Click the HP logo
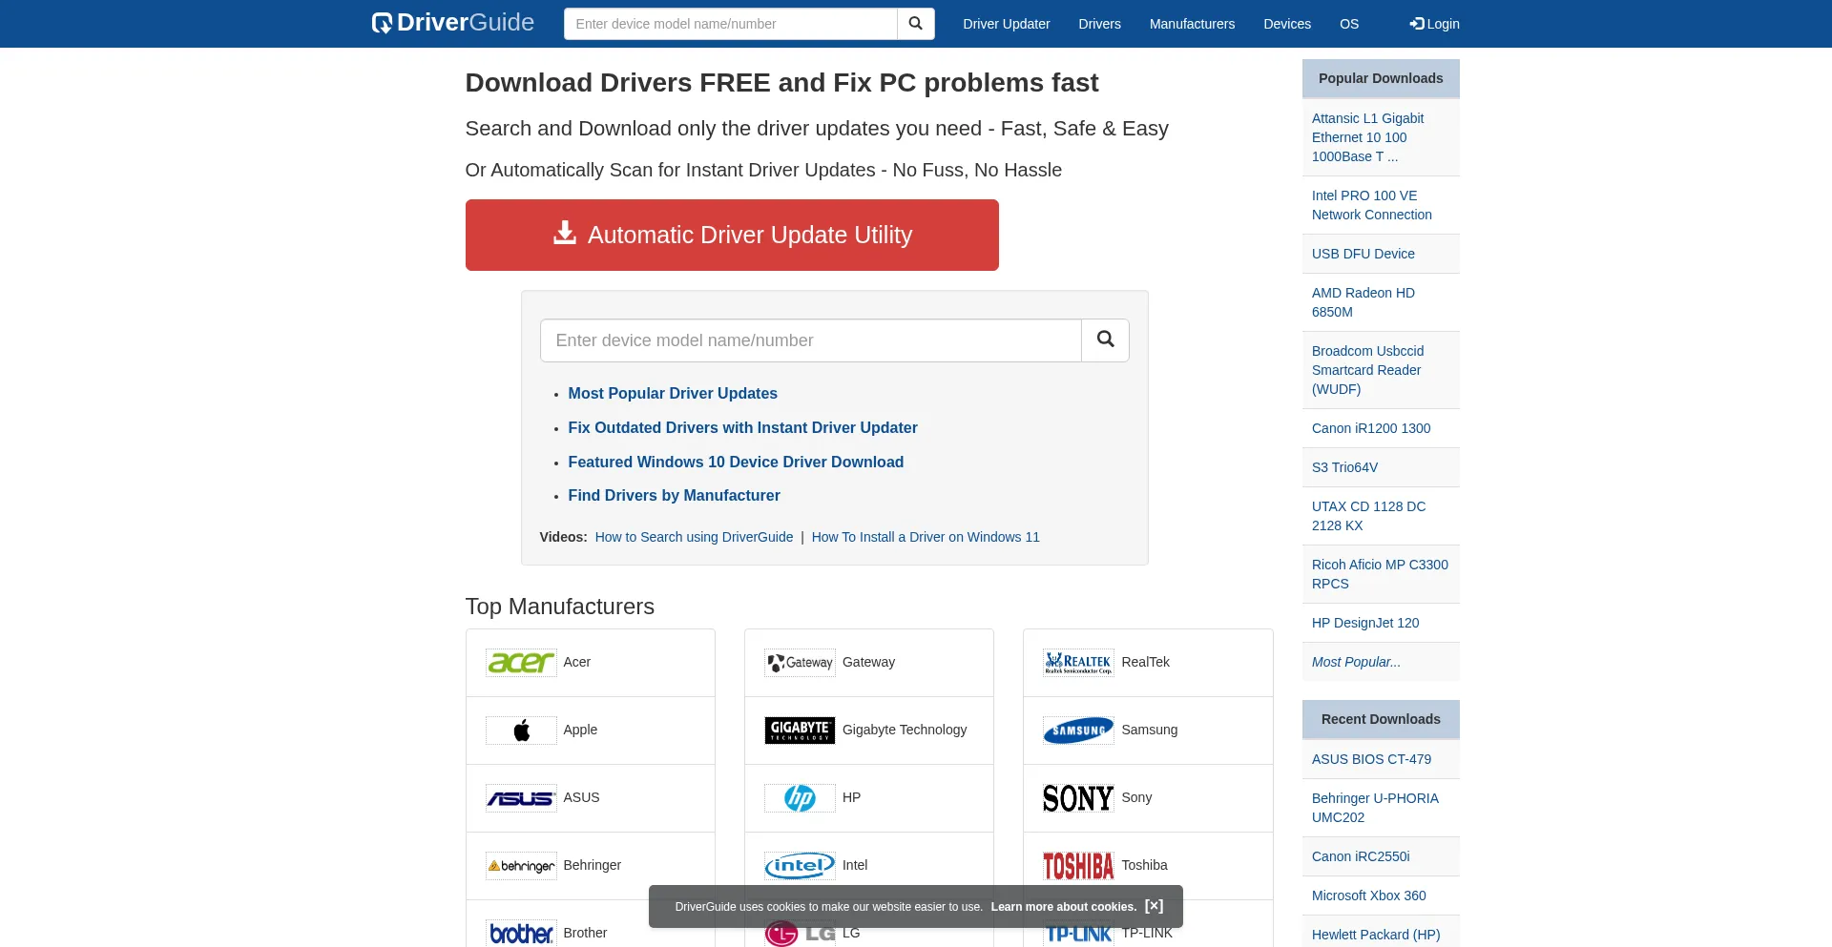This screenshot has height=947, width=1832. point(800,798)
